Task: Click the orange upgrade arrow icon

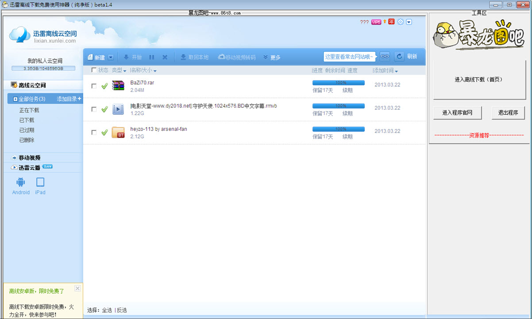Action: (x=385, y=21)
